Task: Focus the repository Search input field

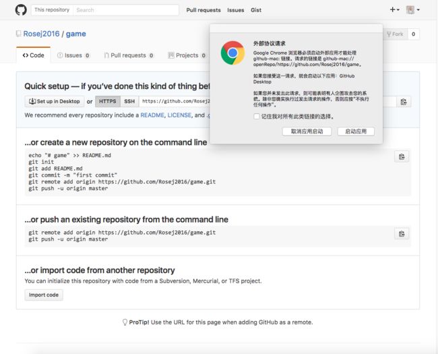Action: (x=126, y=10)
